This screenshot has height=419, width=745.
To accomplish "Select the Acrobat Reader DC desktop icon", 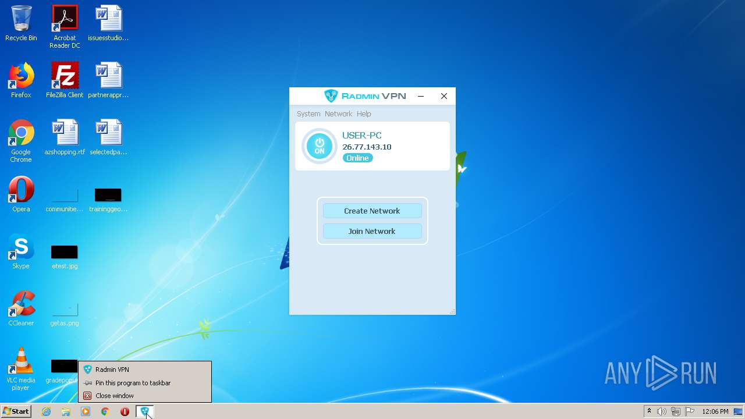I will 65,27.
